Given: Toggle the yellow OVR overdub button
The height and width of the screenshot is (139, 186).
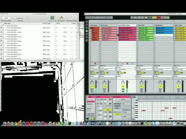Looking at the screenshot, I should [155, 17].
